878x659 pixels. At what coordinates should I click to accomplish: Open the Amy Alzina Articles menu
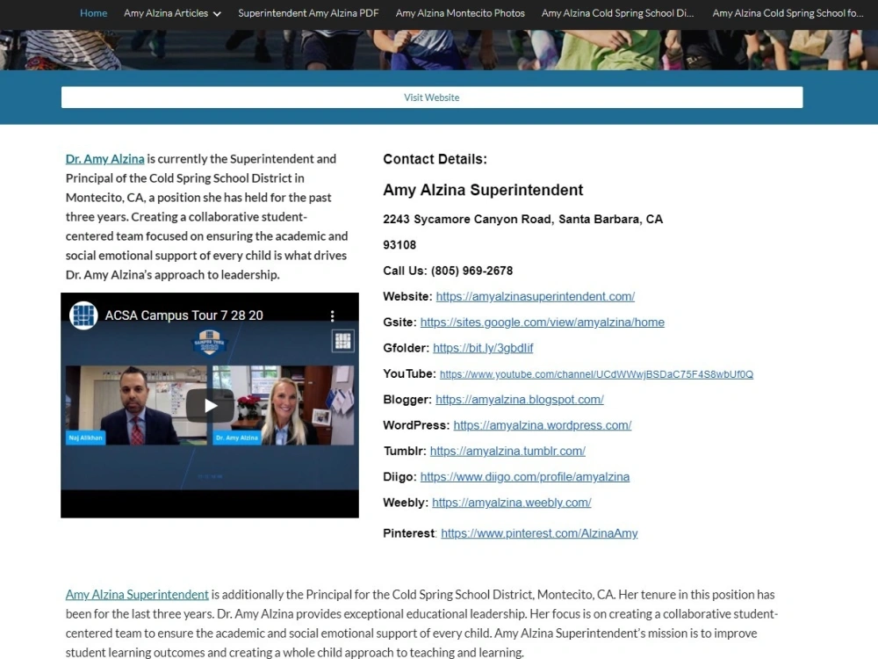(x=166, y=13)
